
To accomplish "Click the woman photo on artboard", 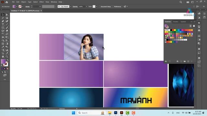I will (84, 47).
